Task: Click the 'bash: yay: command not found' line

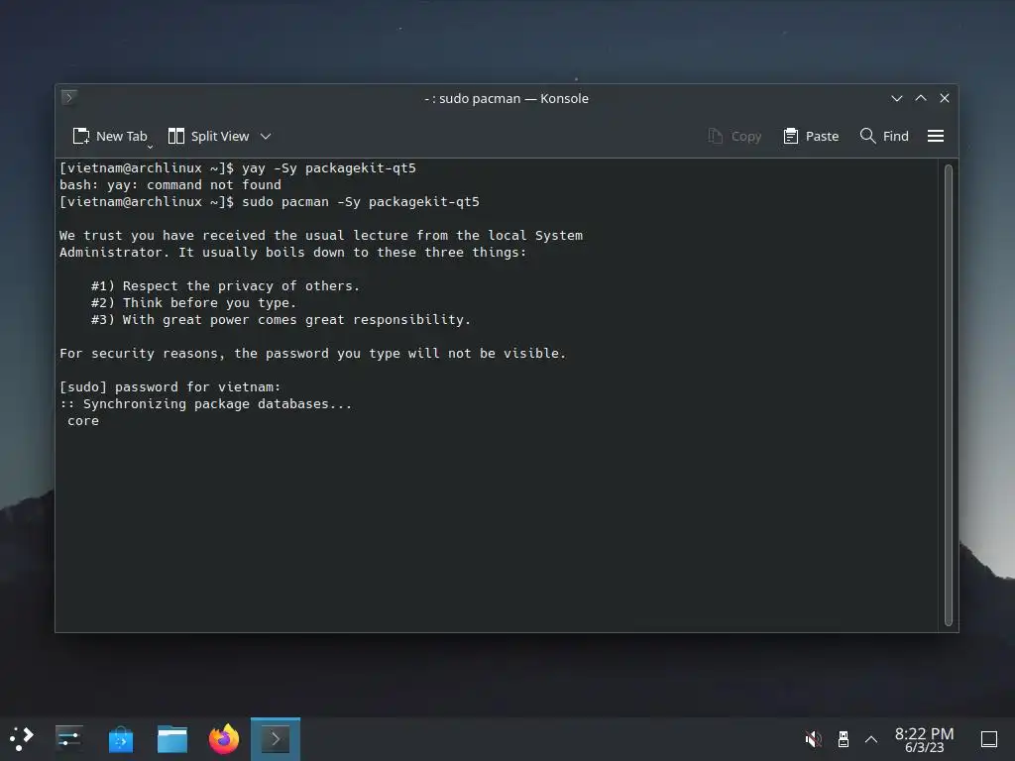Action: point(170,185)
